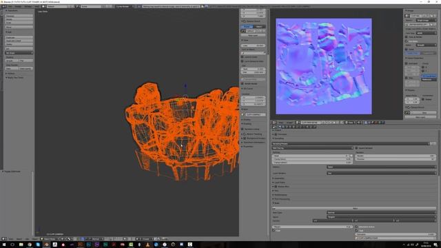The height and width of the screenshot is (248, 441).
Task: Toggle the Cage checkbox in Bake
Action: click(357, 231)
